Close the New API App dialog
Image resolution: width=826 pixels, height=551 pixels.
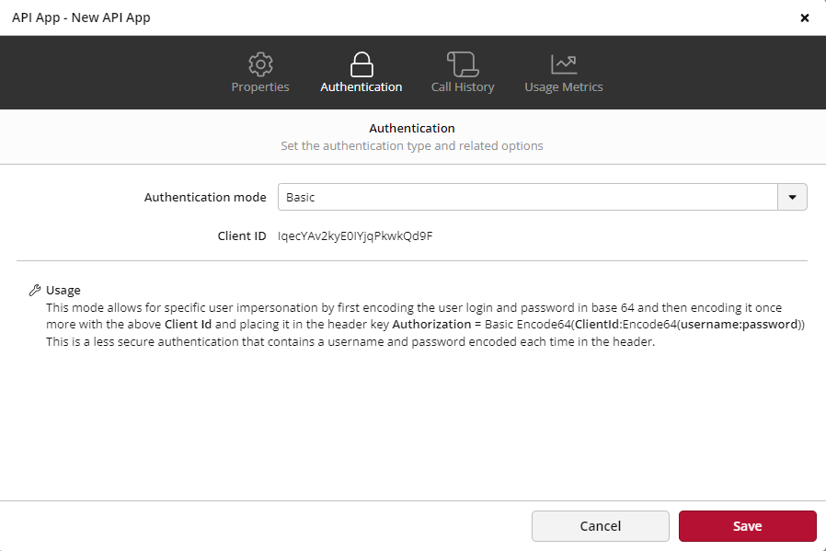(x=805, y=17)
